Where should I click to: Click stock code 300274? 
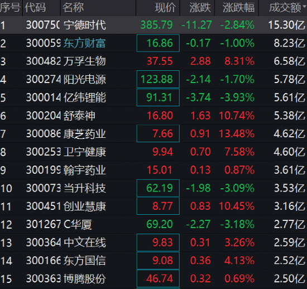pyautogui.click(x=44, y=79)
